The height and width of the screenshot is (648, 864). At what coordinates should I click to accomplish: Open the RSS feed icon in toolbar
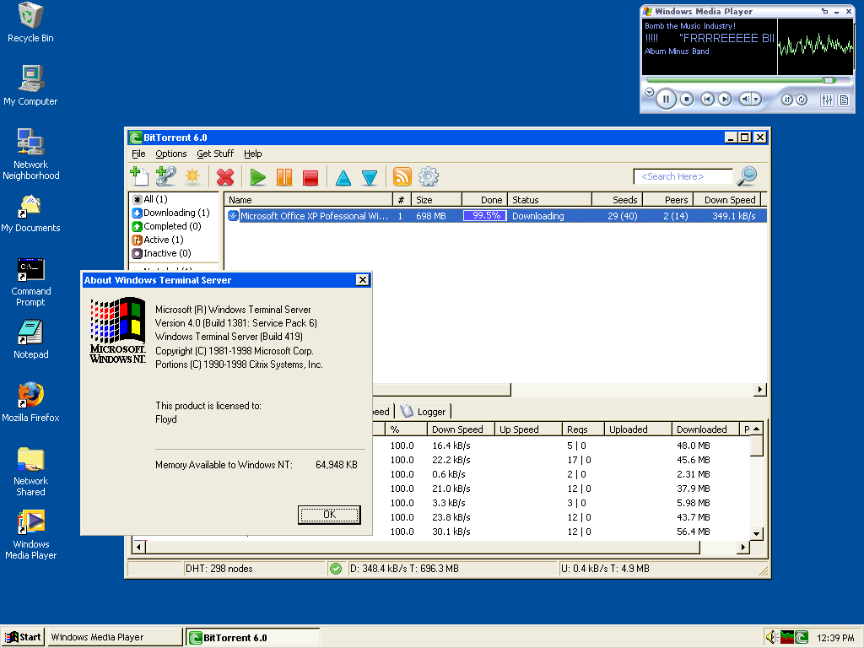click(x=402, y=176)
